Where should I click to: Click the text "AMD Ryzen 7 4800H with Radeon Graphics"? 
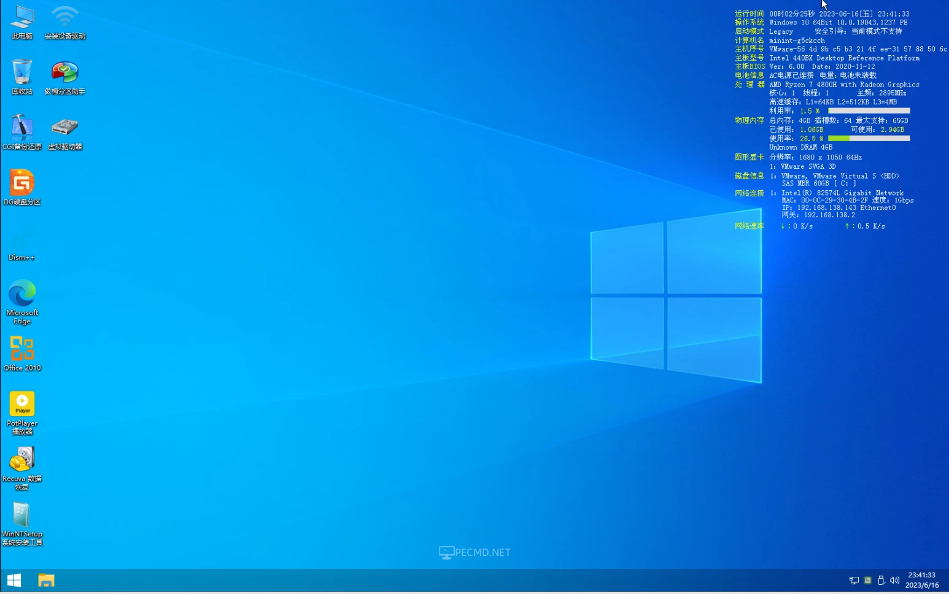pos(844,85)
